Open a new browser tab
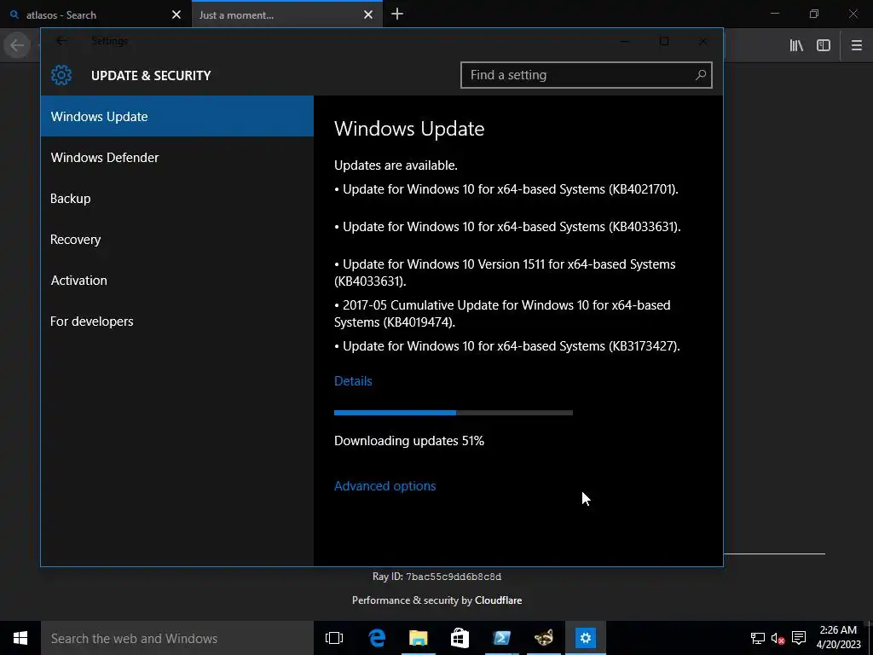873x655 pixels. [397, 14]
